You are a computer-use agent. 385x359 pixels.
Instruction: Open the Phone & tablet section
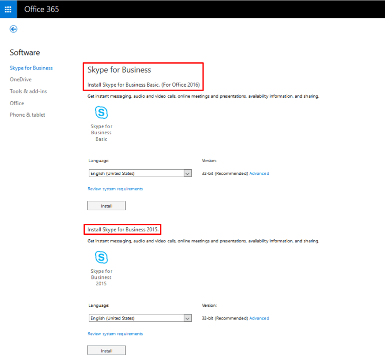28,115
